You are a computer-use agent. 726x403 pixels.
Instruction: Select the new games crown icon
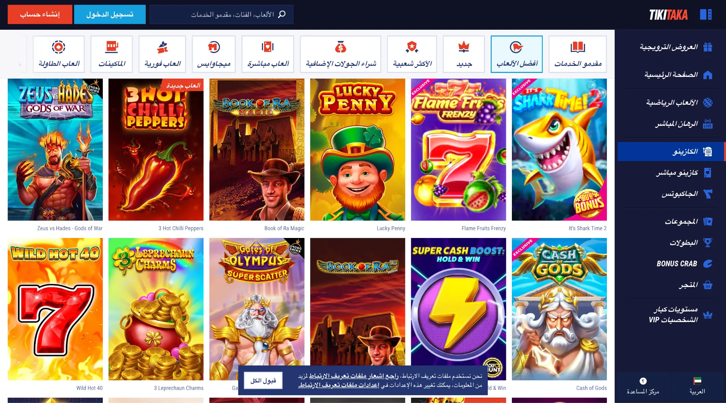pyautogui.click(x=464, y=47)
